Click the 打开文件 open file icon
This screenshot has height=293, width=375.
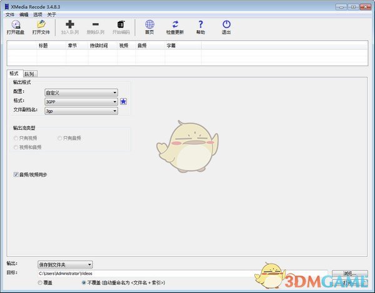pyautogui.click(x=41, y=27)
